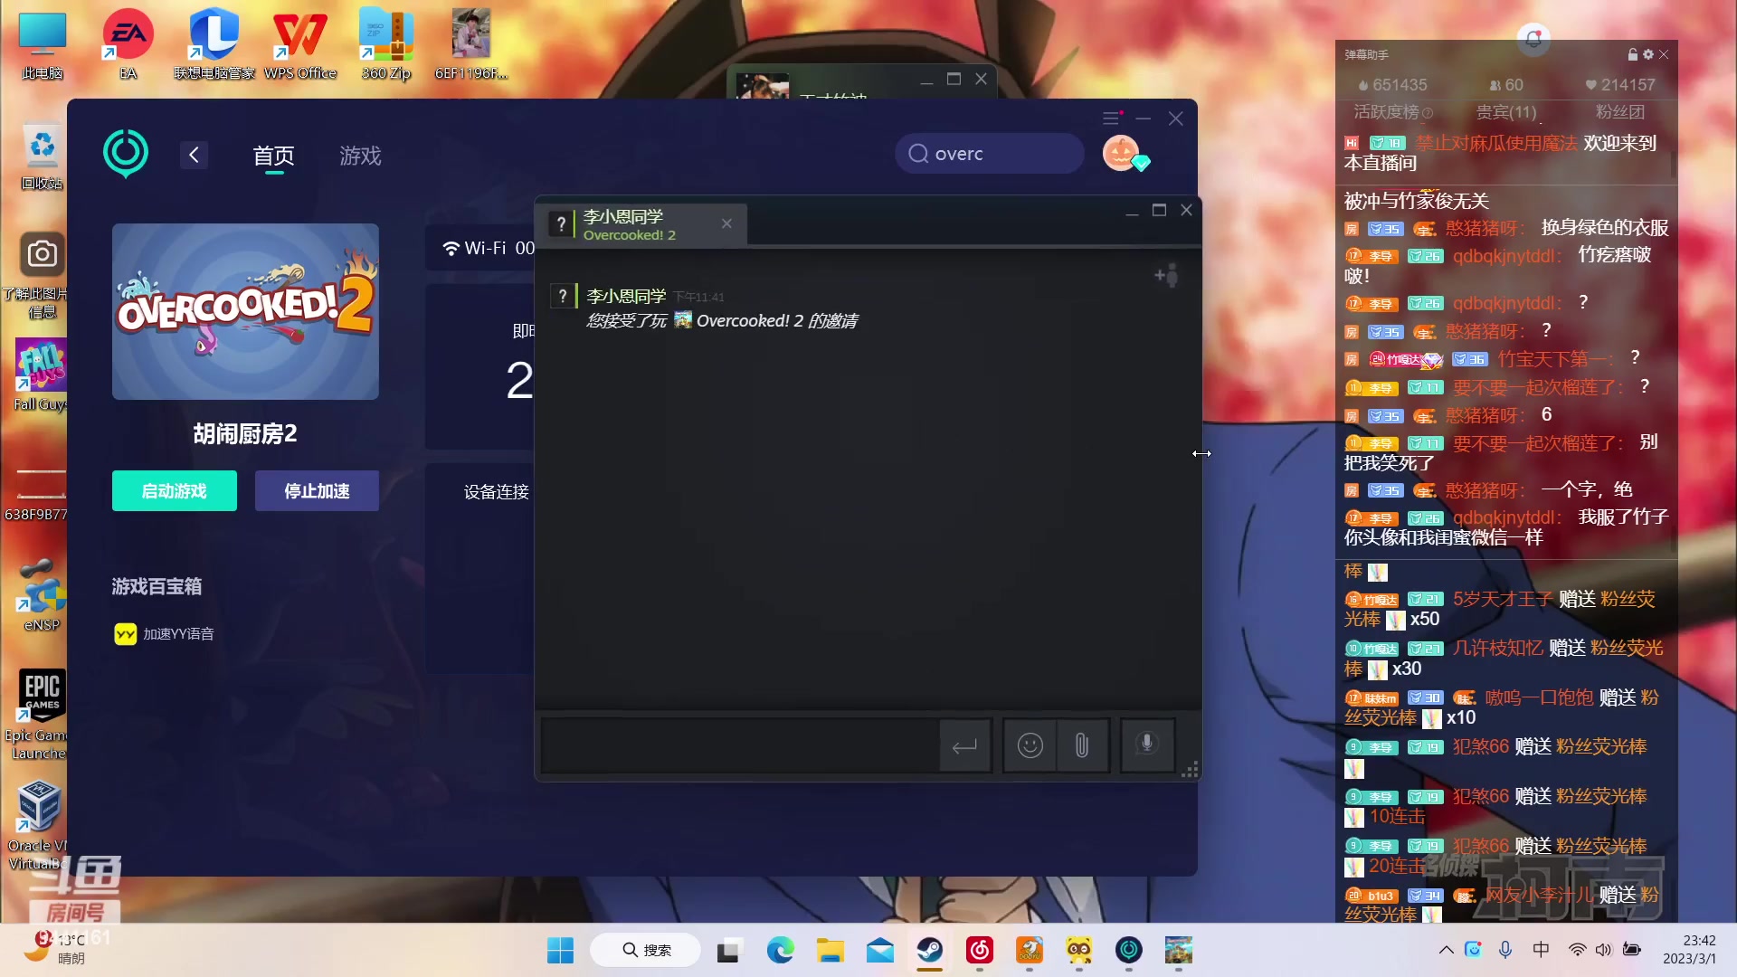Close the 李小恩同学 chat tab
The height and width of the screenshot is (977, 1737).
point(726,223)
